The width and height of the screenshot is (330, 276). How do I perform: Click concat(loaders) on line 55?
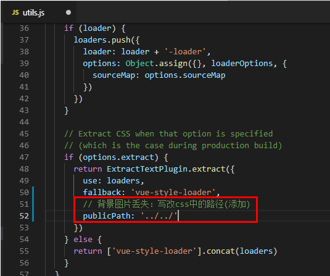(x=242, y=251)
